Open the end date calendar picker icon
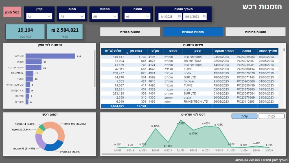289x163 pixels. click(204, 16)
